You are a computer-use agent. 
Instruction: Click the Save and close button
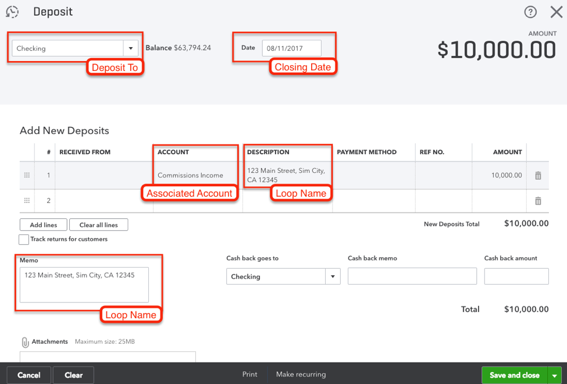(514, 375)
